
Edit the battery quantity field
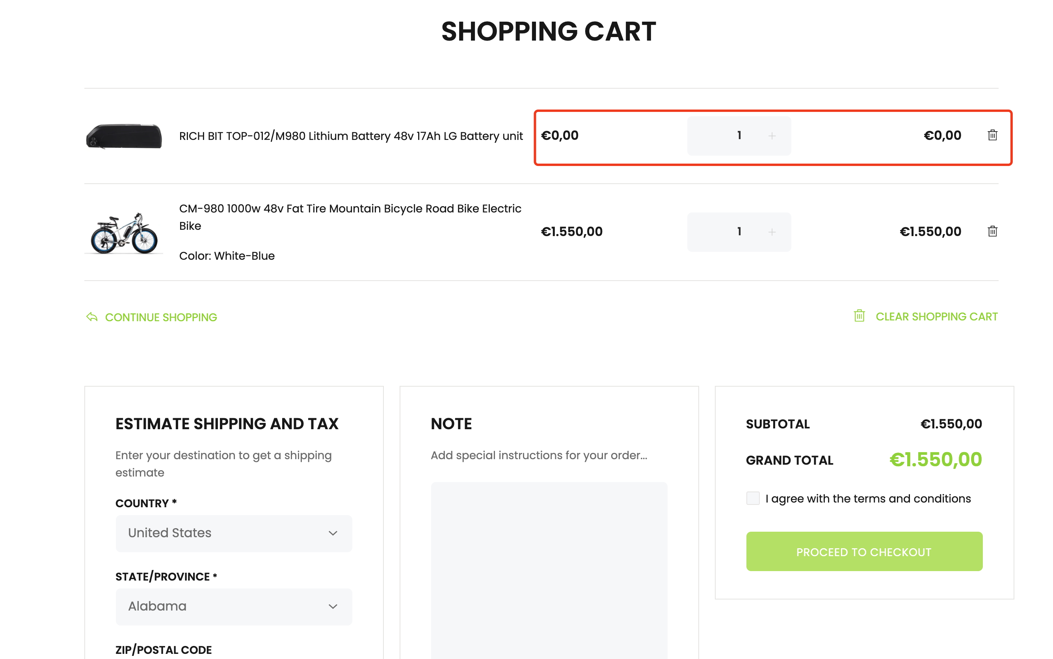739,136
